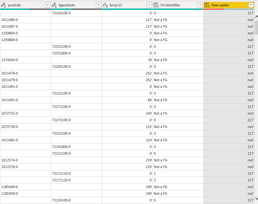Open the prodcde column filter dropdown
258x204 pixels.
click(x=48, y=5)
